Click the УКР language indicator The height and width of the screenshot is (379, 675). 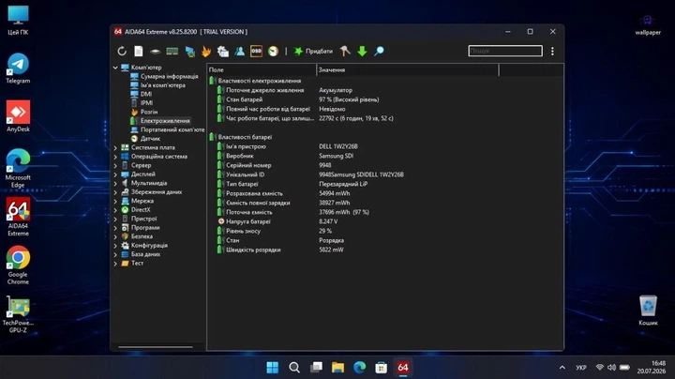pyautogui.click(x=581, y=368)
